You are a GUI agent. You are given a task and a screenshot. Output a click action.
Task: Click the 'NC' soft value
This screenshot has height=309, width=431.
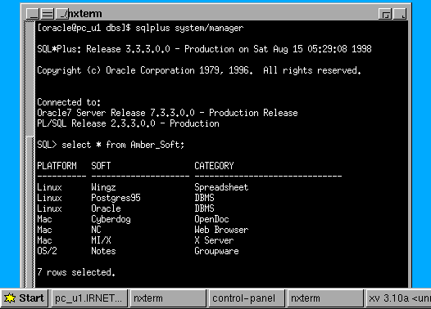click(x=96, y=230)
